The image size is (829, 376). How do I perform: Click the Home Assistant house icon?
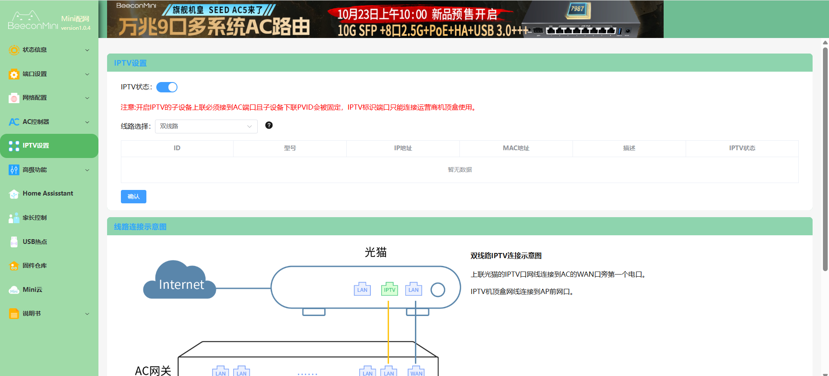pyautogui.click(x=14, y=194)
